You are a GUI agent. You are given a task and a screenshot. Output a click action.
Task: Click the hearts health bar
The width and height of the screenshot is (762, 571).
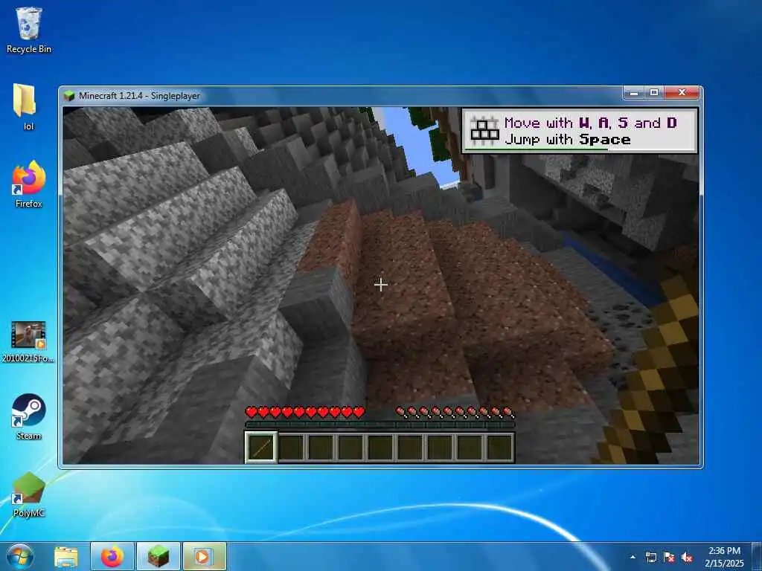pyautogui.click(x=305, y=413)
